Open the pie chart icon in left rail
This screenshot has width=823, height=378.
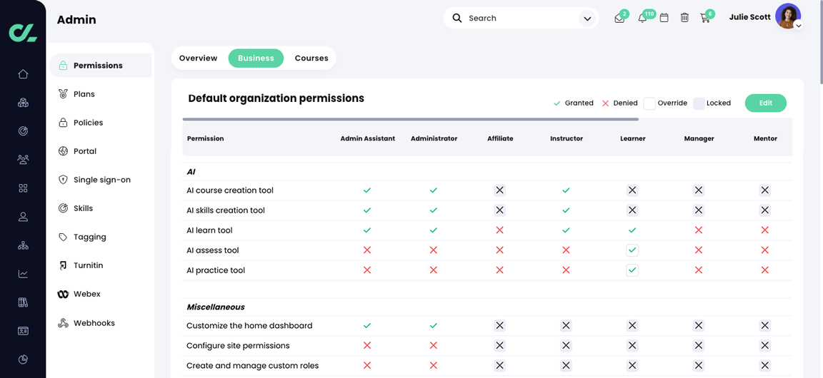click(x=23, y=359)
